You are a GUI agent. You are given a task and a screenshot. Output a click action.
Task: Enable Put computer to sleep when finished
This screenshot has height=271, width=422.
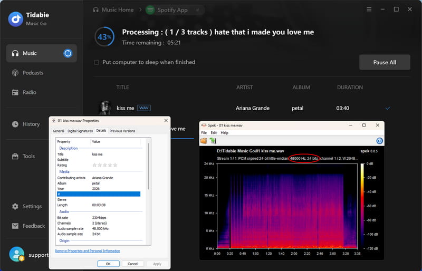click(97, 62)
